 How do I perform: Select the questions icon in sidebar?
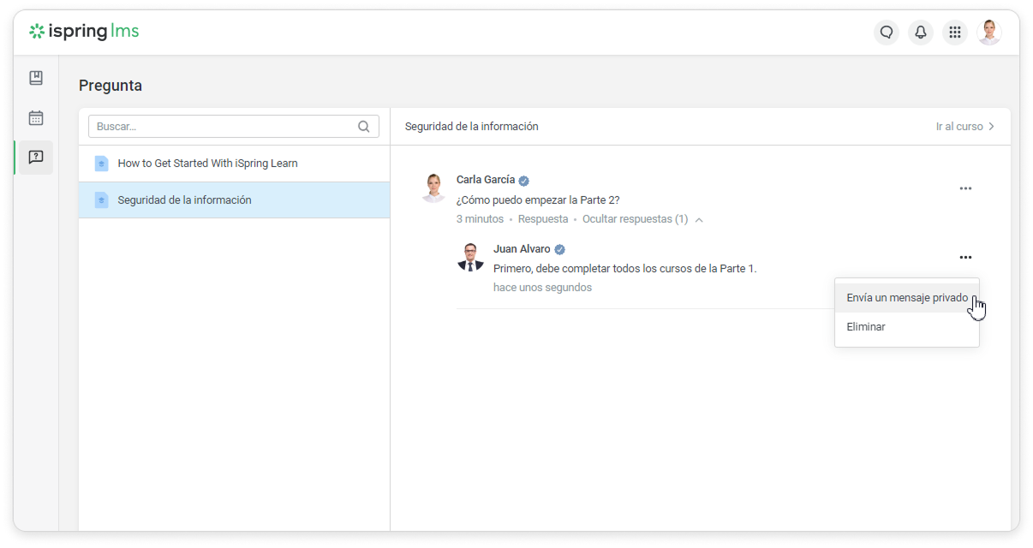pyautogui.click(x=36, y=158)
